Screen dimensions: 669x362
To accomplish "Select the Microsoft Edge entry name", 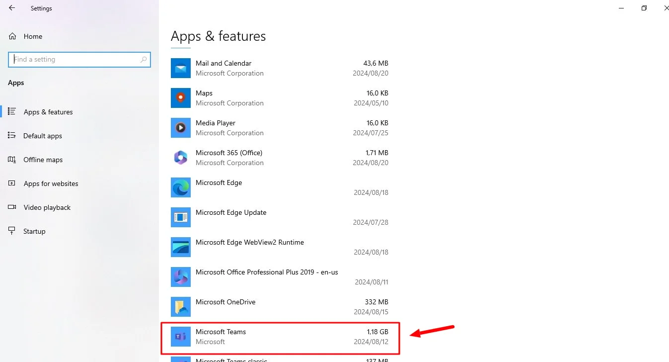I will click(219, 182).
